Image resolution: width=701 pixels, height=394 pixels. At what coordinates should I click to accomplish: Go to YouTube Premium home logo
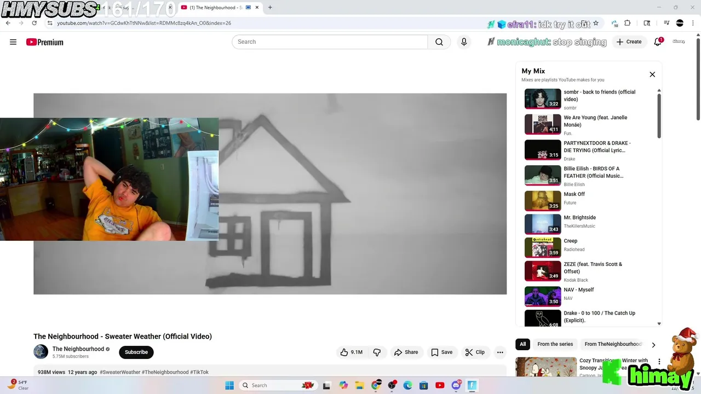point(45,42)
